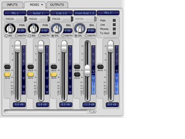Click the From Host 1-2 balance knob
The height and width of the screenshot is (139, 185).
80,29
